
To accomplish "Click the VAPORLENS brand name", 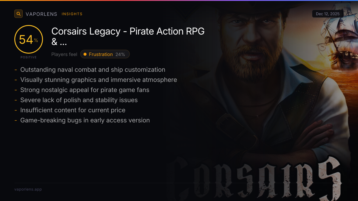I will pyautogui.click(x=41, y=14).
